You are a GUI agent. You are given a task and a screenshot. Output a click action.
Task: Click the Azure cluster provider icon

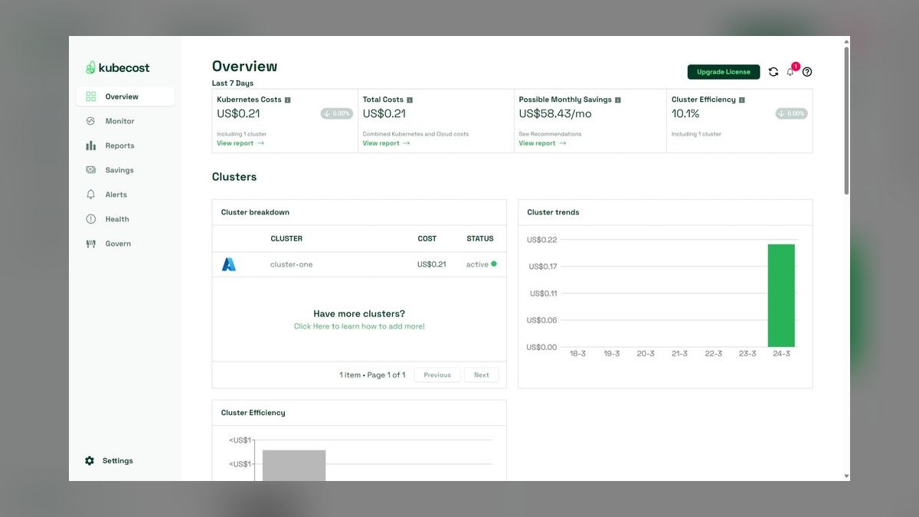pyautogui.click(x=229, y=264)
